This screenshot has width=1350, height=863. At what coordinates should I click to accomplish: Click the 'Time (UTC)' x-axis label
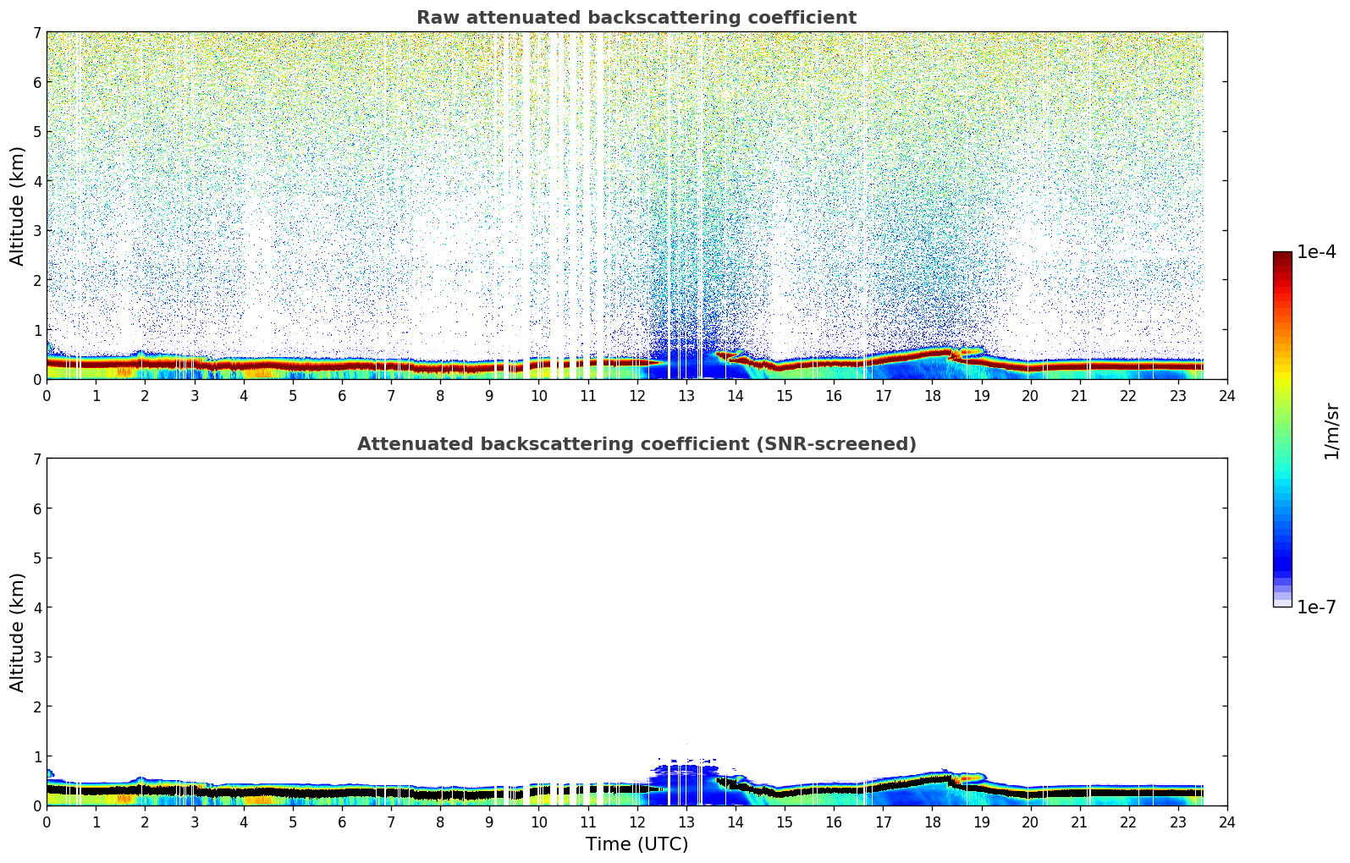pos(636,844)
